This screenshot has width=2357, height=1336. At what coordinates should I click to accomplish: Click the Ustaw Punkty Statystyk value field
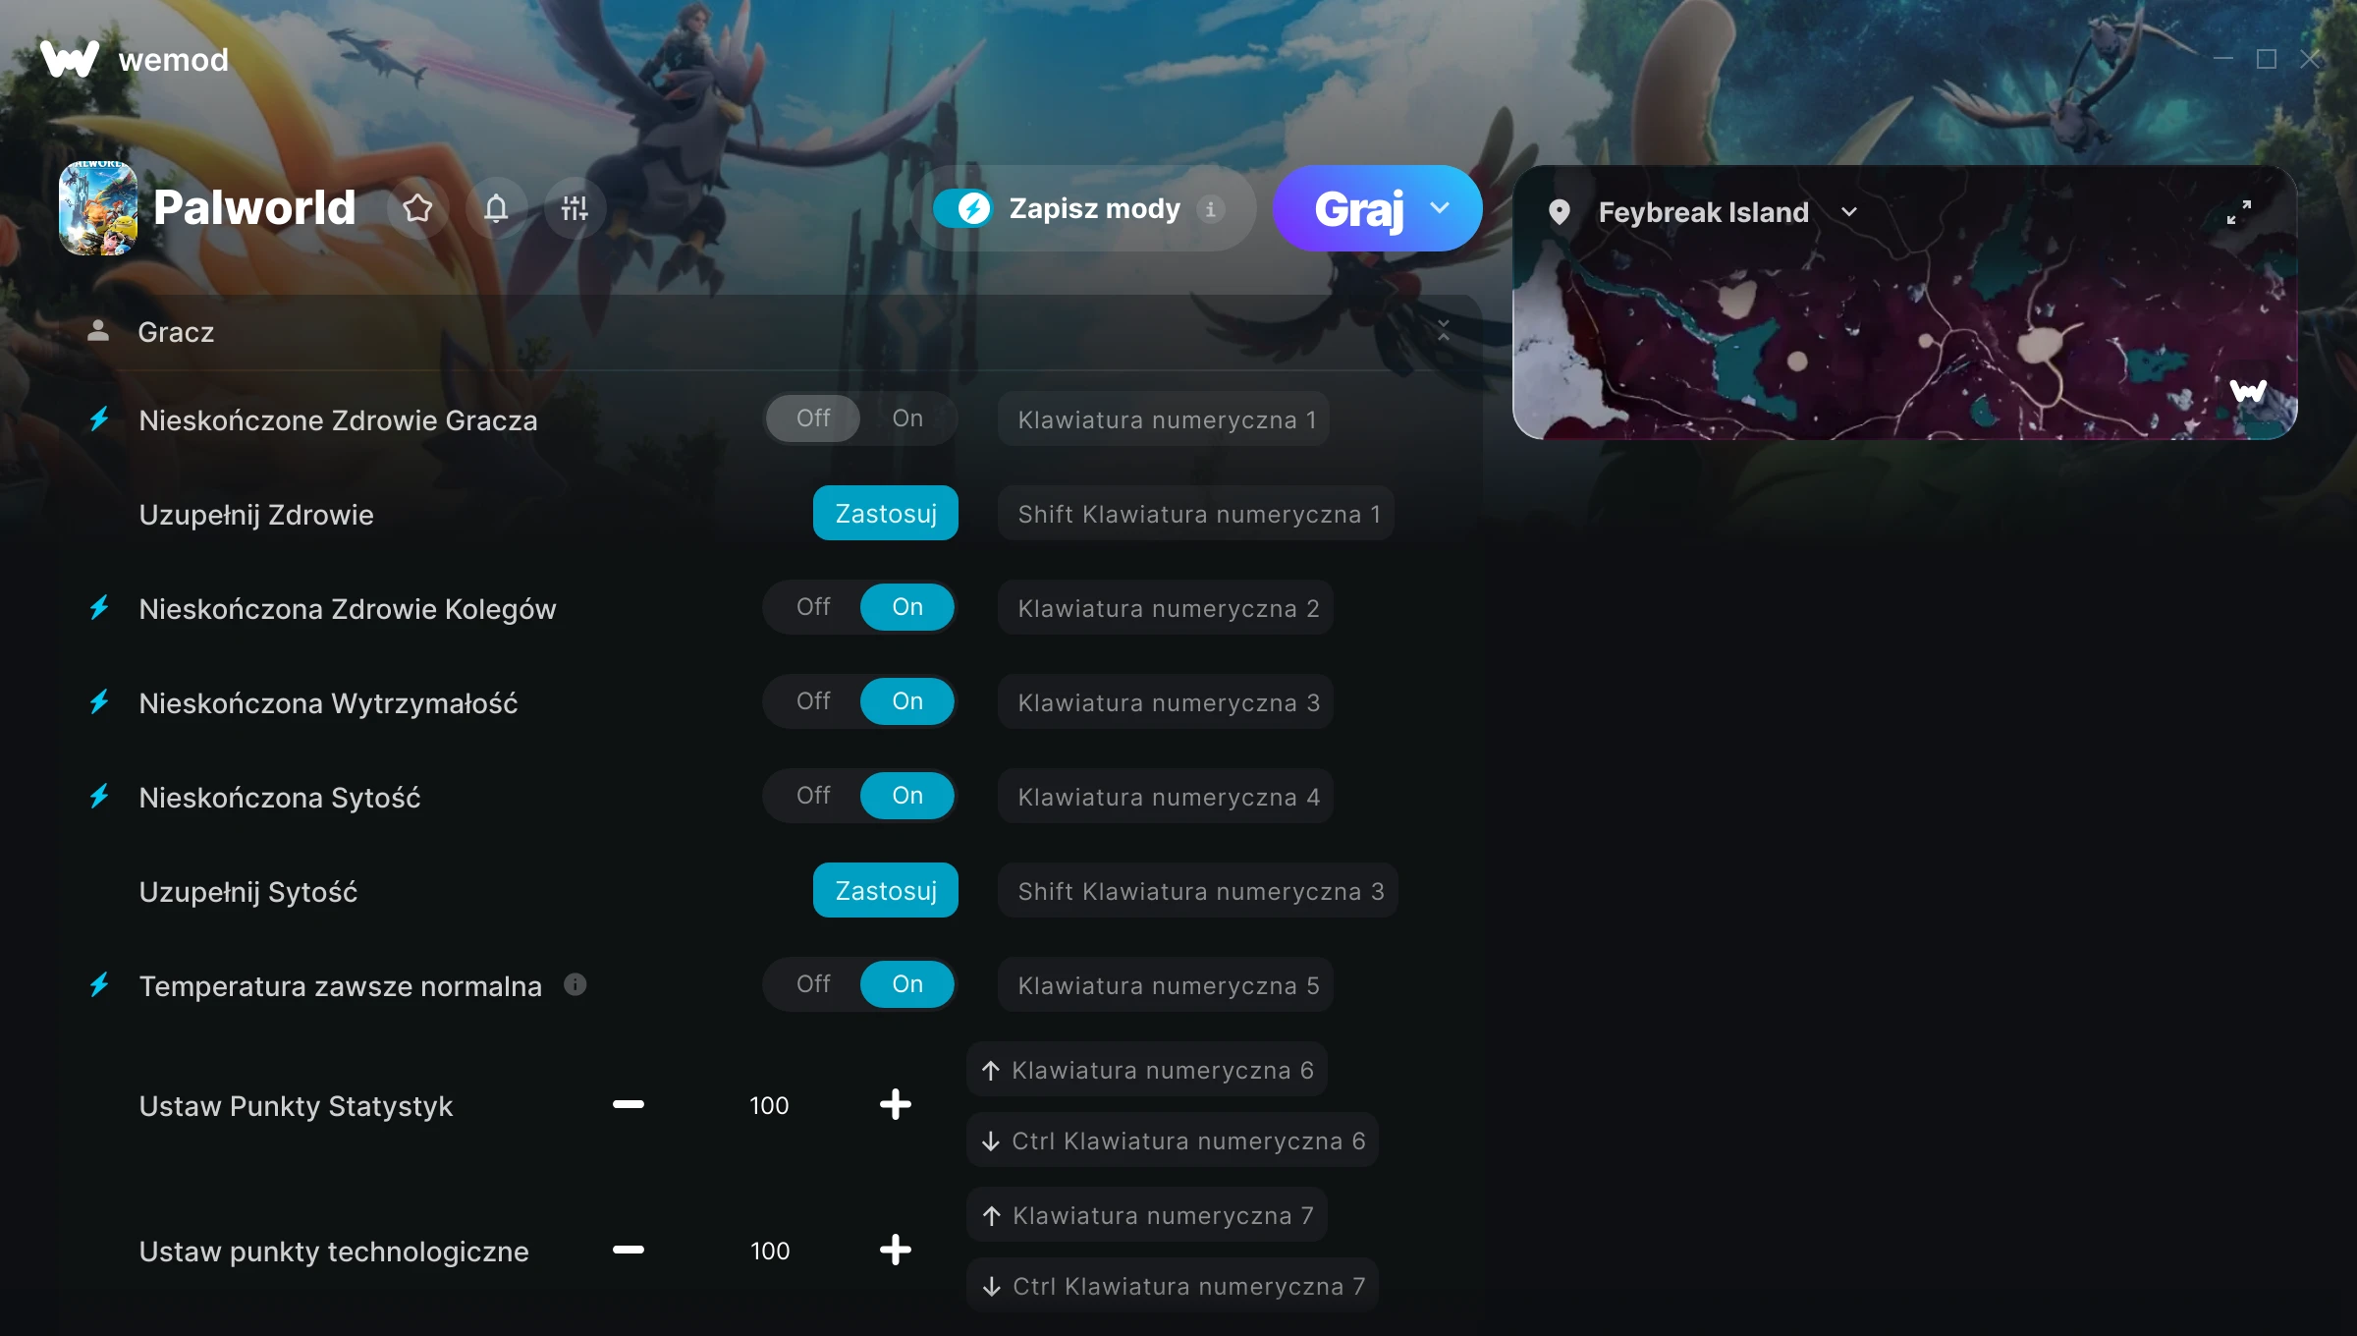pyautogui.click(x=769, y=1105)
